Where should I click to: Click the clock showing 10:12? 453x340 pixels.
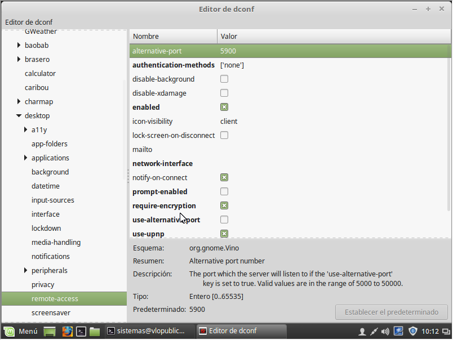tap(431, 331)
